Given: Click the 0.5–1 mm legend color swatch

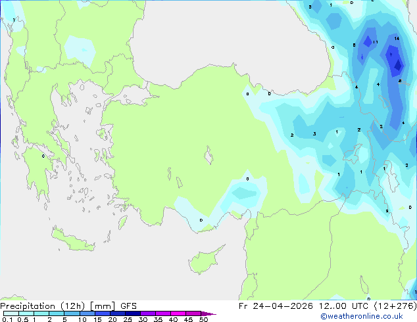Looking at the screenshot, I should pyautogui.click(x=26, y=313).
